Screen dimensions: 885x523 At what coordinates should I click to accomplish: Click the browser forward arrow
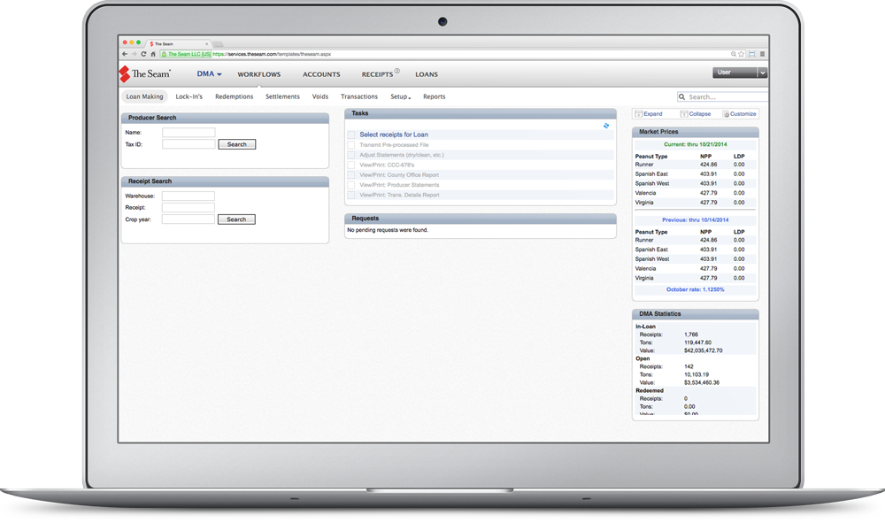134,54
